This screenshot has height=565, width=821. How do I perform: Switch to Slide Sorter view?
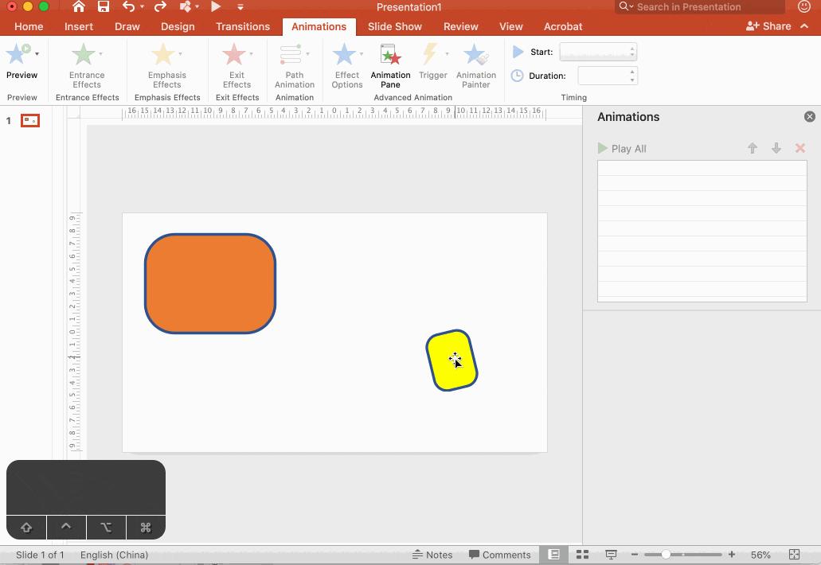[x=582, y=555]
